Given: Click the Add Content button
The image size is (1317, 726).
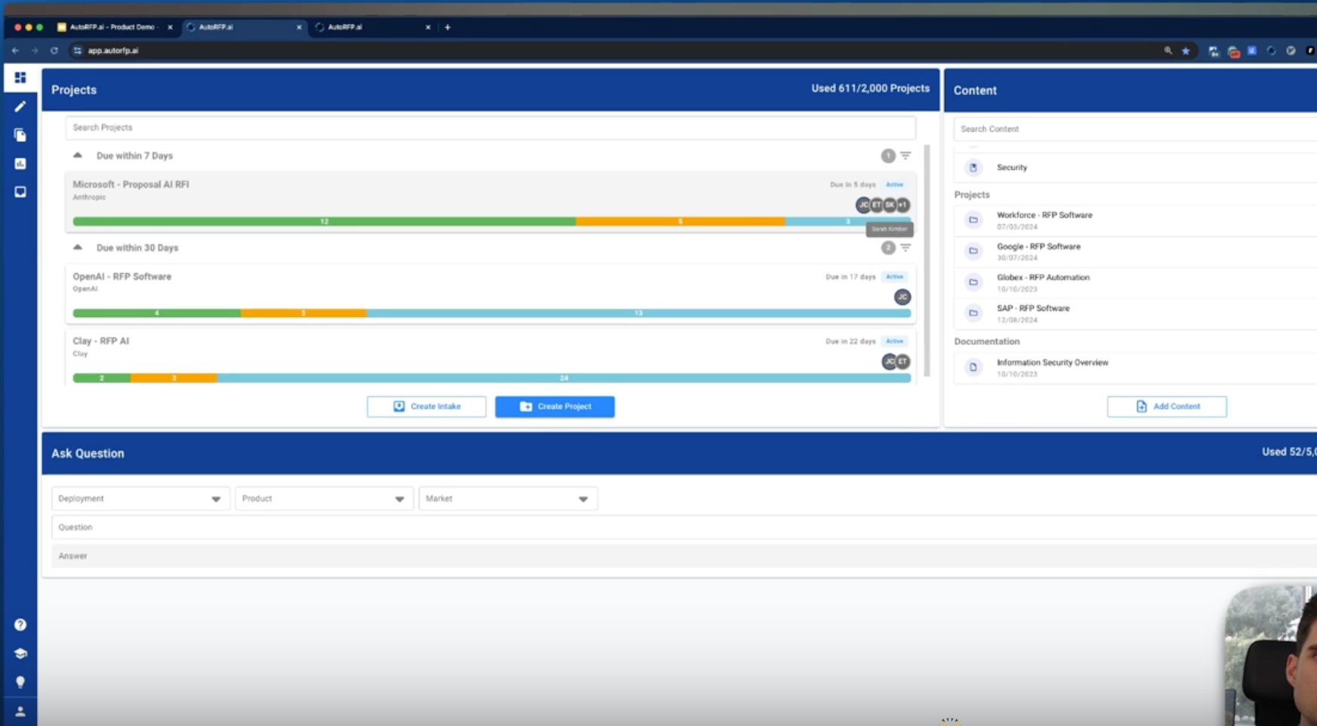Looking at the screenshot, I should pos(1167,407).
